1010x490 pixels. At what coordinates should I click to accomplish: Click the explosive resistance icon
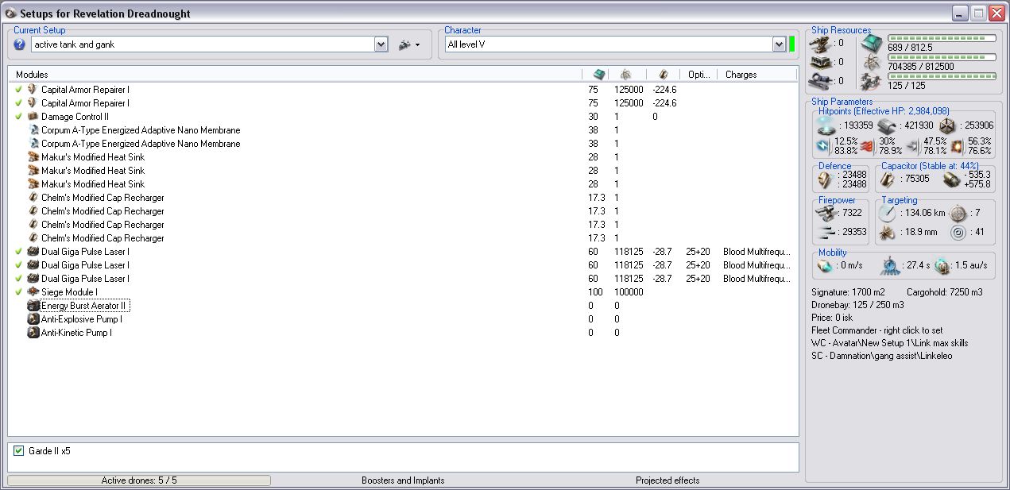point(958,146)
